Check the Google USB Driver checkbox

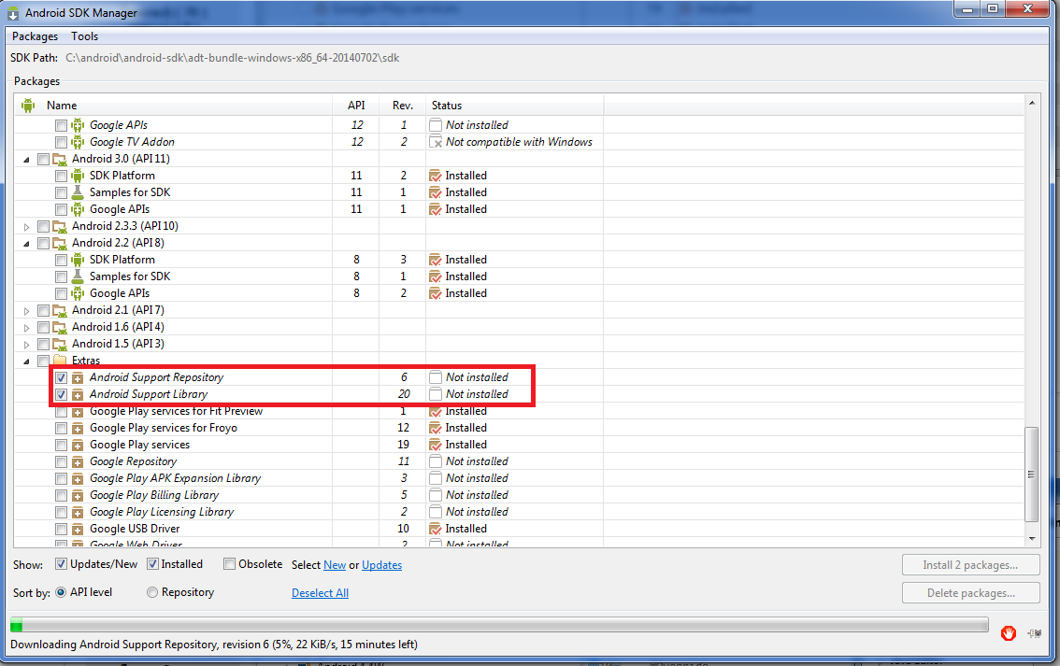click(61, 529)
